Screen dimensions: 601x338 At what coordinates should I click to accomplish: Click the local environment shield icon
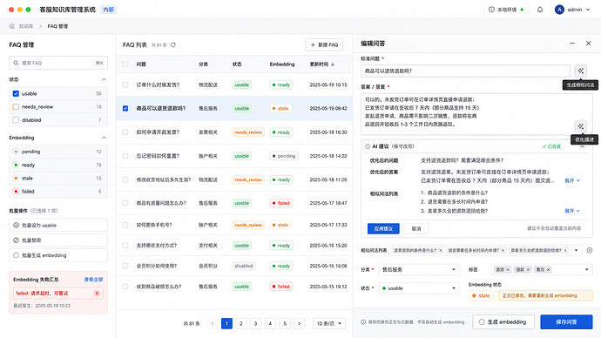click(x=491, y=10)
